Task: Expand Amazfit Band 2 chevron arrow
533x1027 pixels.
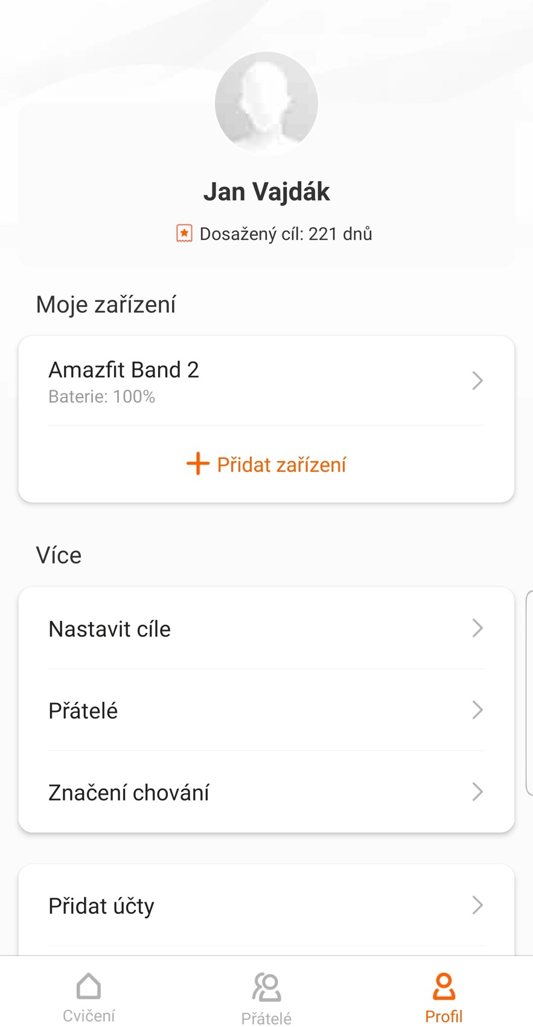Action: coord(477,381)
